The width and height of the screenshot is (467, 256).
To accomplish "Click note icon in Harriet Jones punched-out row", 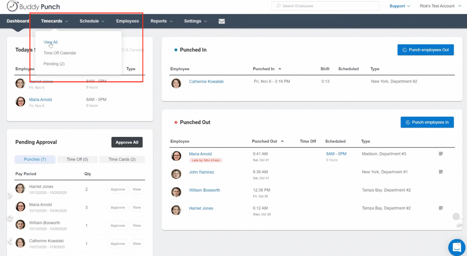I will click(x=441, y=208).
